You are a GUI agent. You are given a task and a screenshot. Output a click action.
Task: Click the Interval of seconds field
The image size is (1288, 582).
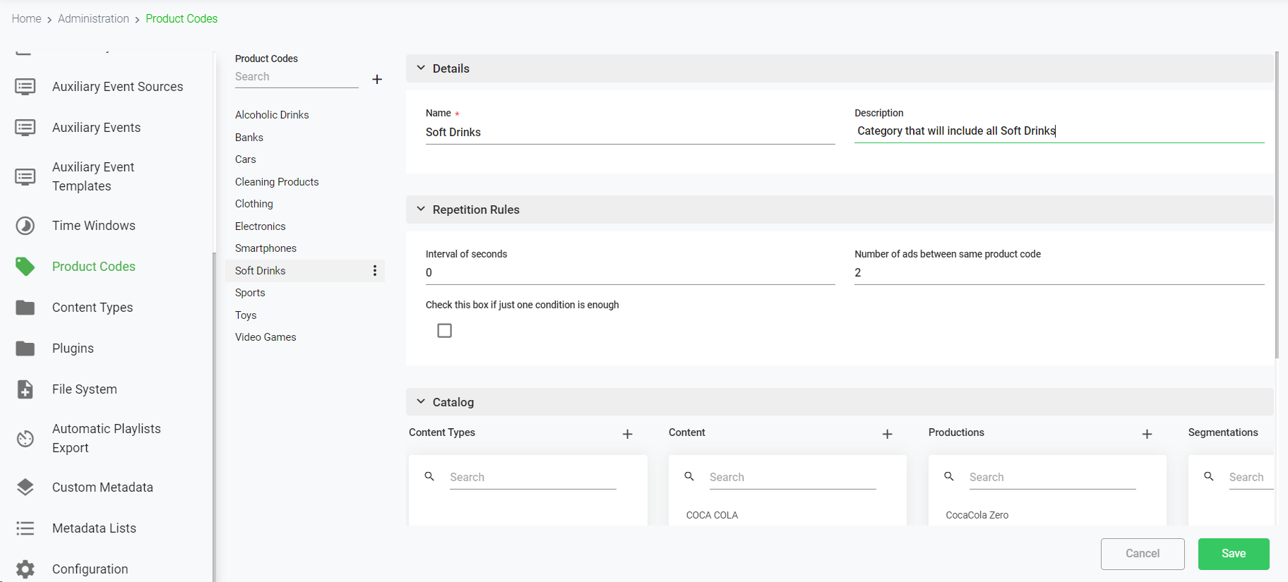click(x=629, y=273)
